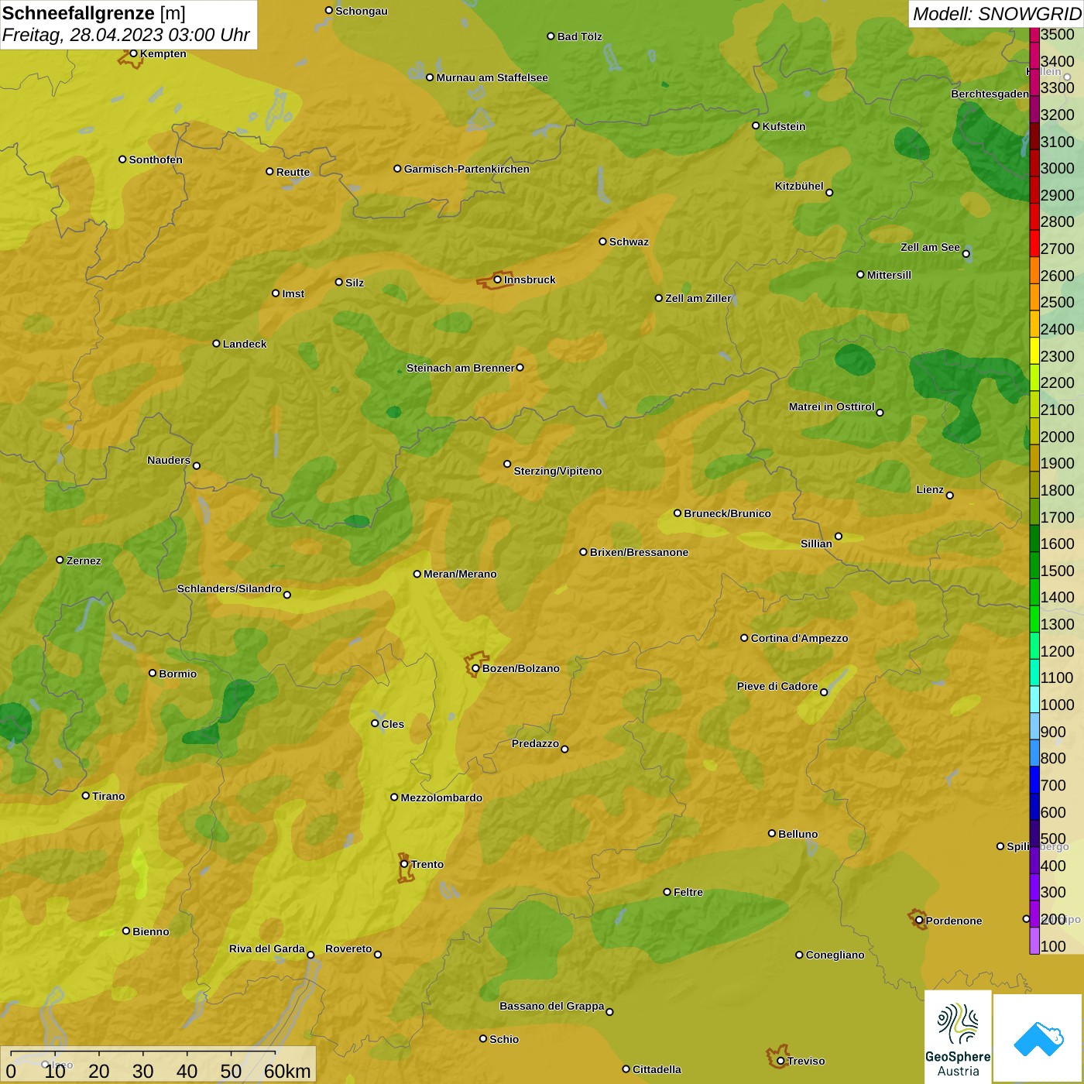
Task: Click the 2300 m yellow legend swatch
Action: pos(1034,351)
